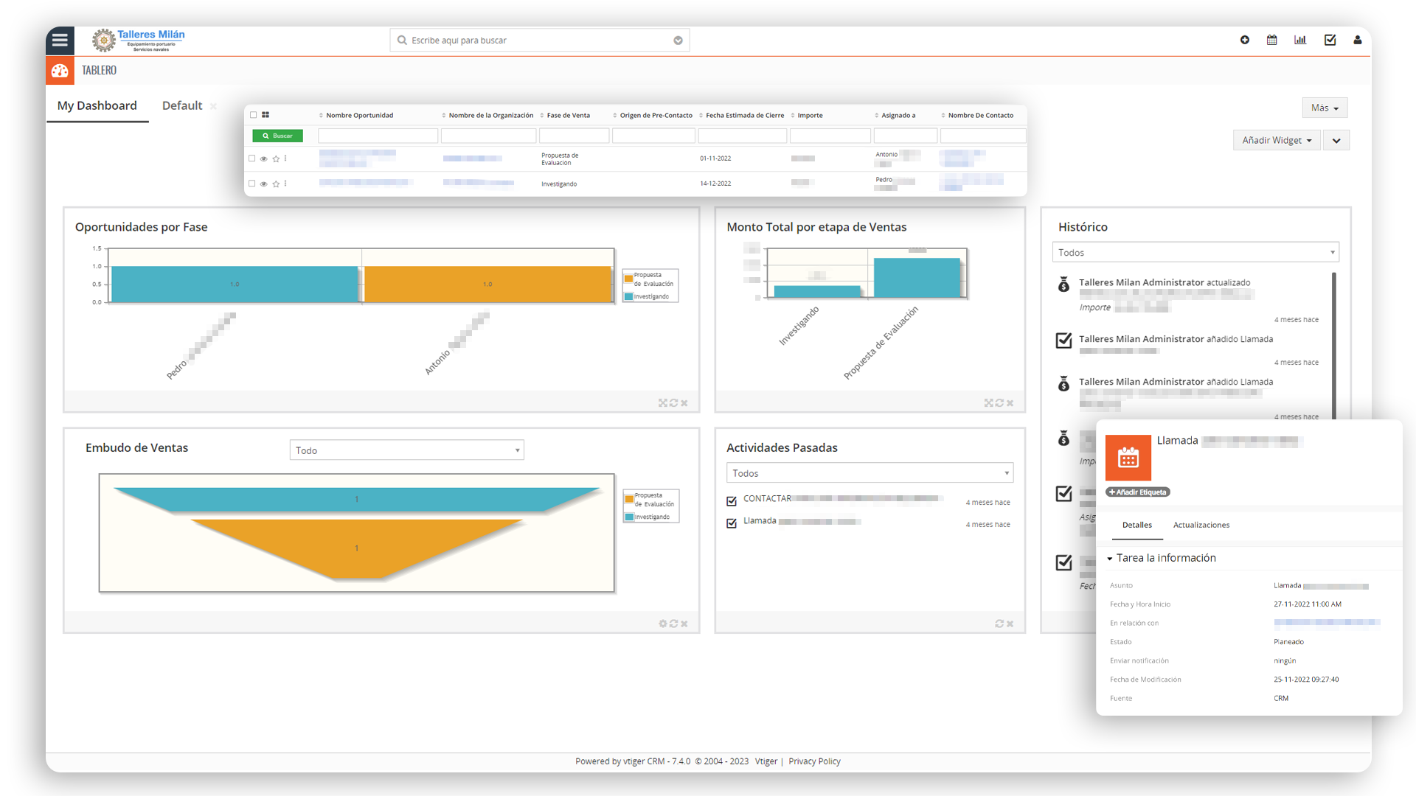Image resolution: width=1416 pixels, height=796 pixels.
Task: Check the first opportunity row checkbox
Action: (252, 158)
